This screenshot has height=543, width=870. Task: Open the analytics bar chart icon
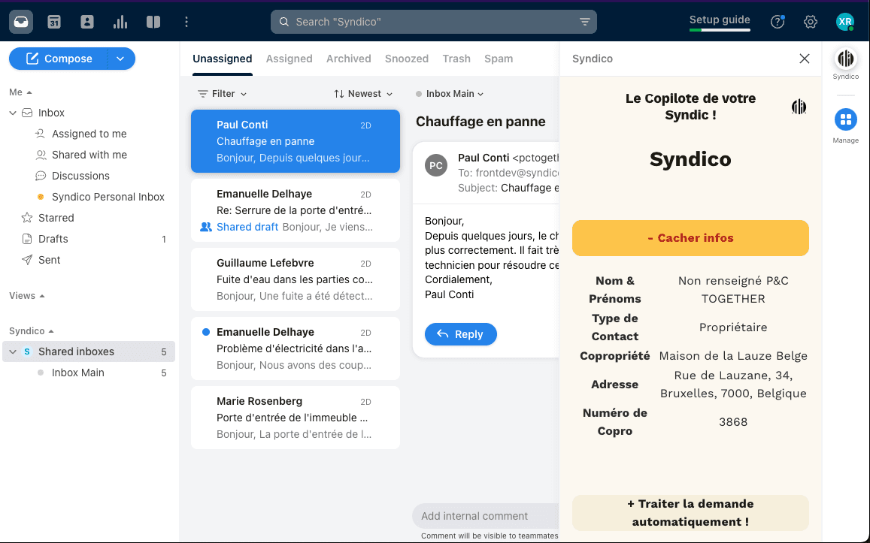pyautogui.click(x=120, y=23)
